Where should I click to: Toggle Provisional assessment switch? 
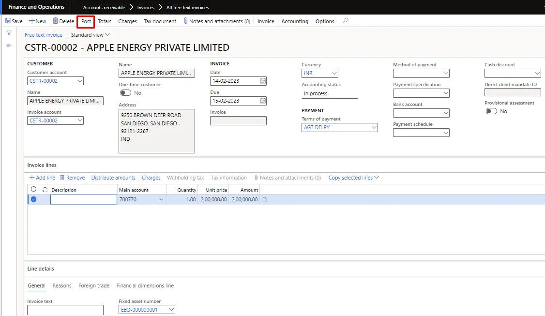[x=491, y=111]
